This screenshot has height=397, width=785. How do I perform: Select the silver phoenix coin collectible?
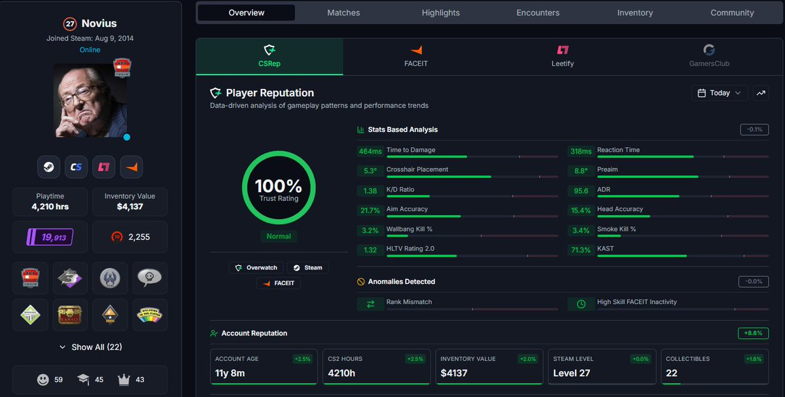(110, 279)
